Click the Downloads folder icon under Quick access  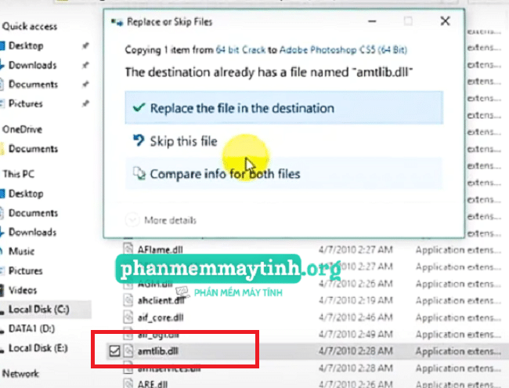tap(3, 65)
